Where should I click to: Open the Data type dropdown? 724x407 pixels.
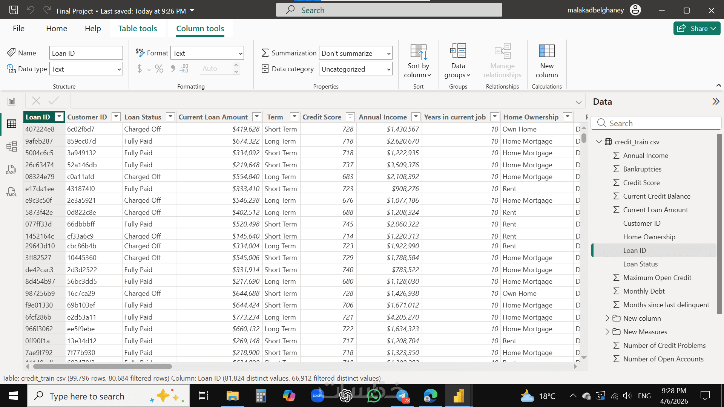(86, 69)
